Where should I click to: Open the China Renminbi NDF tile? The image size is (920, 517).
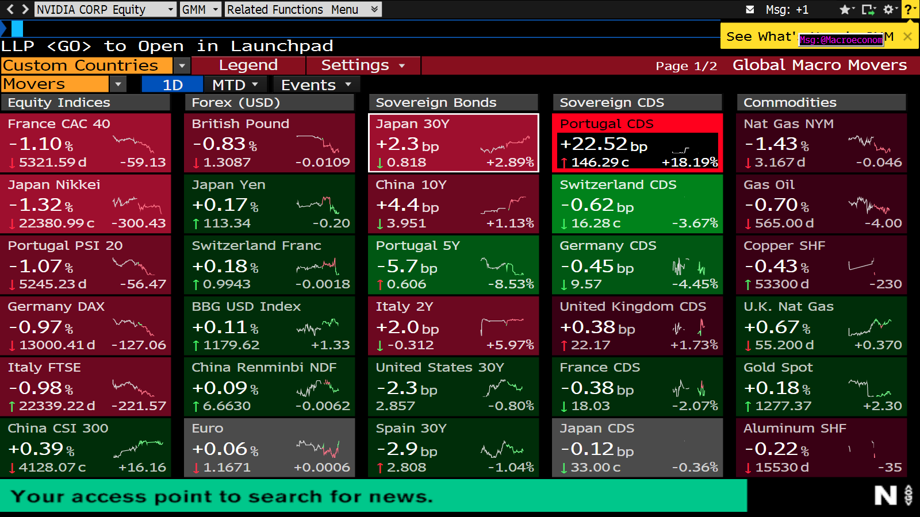point(269,387)
